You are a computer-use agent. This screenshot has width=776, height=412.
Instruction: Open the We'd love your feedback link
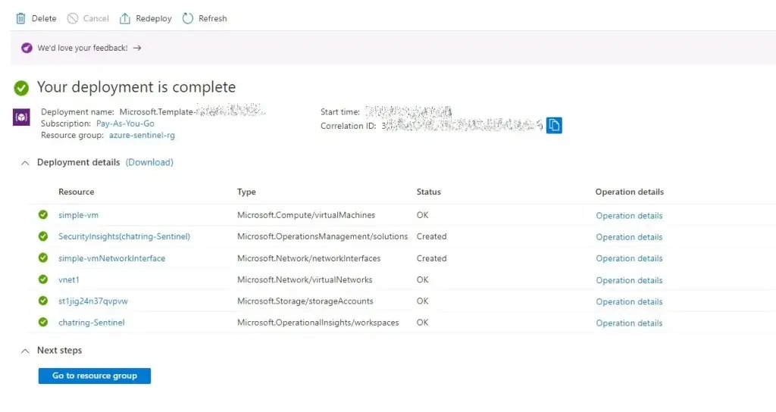[x=83, y=48]
